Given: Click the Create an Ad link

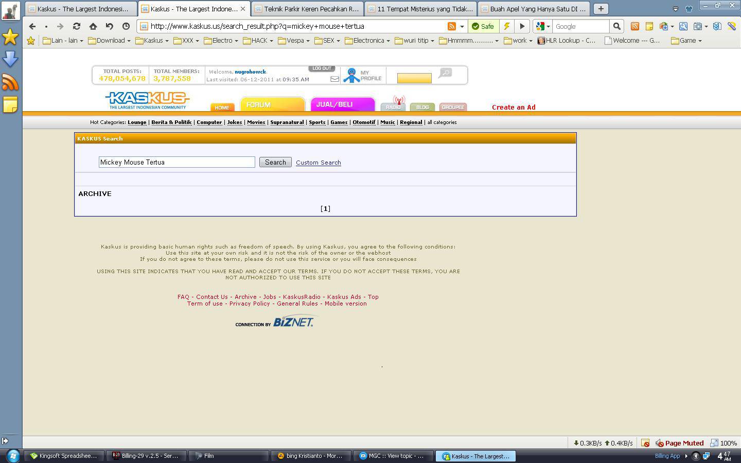Looking at the screenshot, I should click(514, 107).
